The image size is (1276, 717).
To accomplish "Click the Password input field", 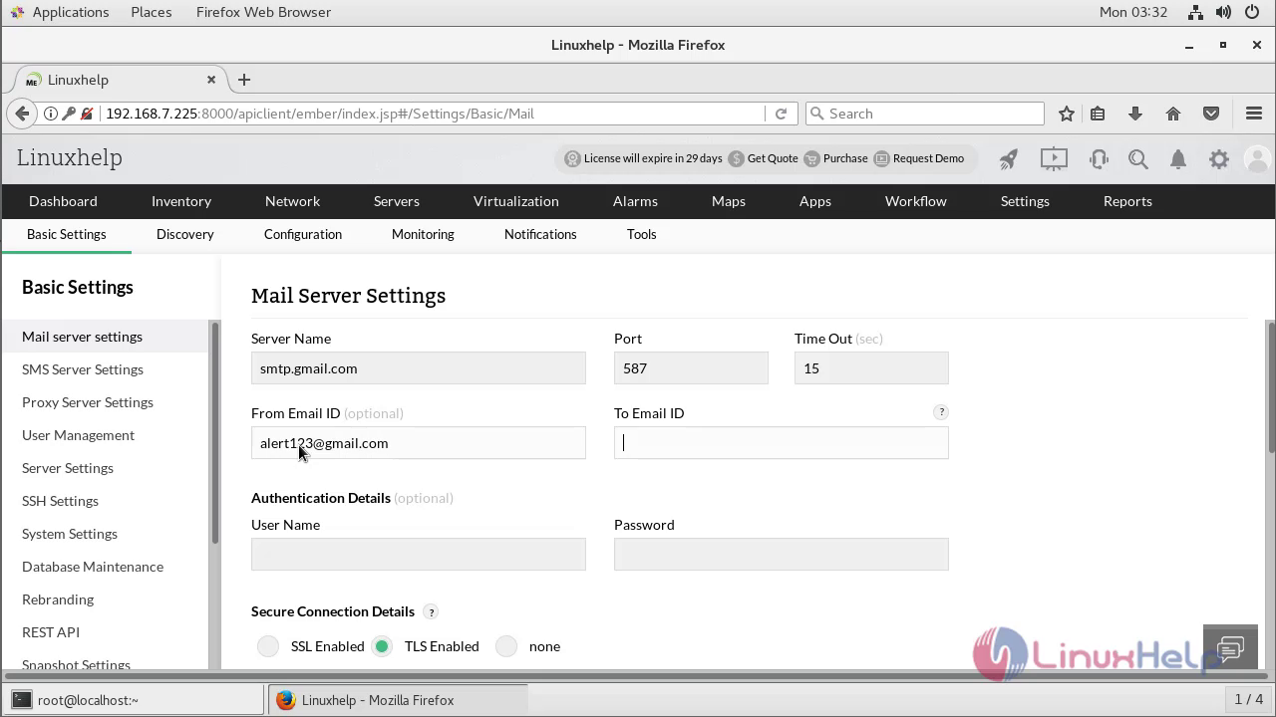I will click(782, 555).
